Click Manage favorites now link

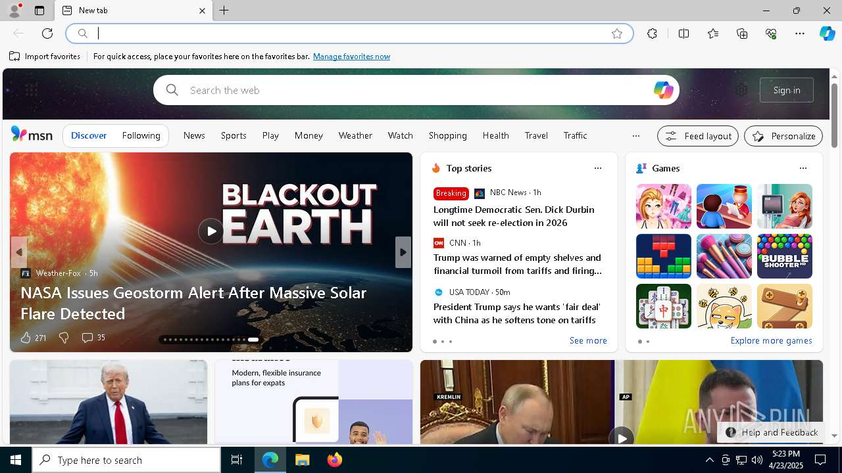[351, 56]
